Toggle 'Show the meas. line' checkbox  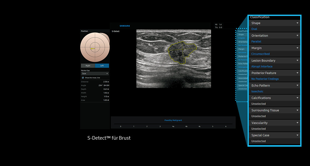pyautogui.click(x=83, y=78)
